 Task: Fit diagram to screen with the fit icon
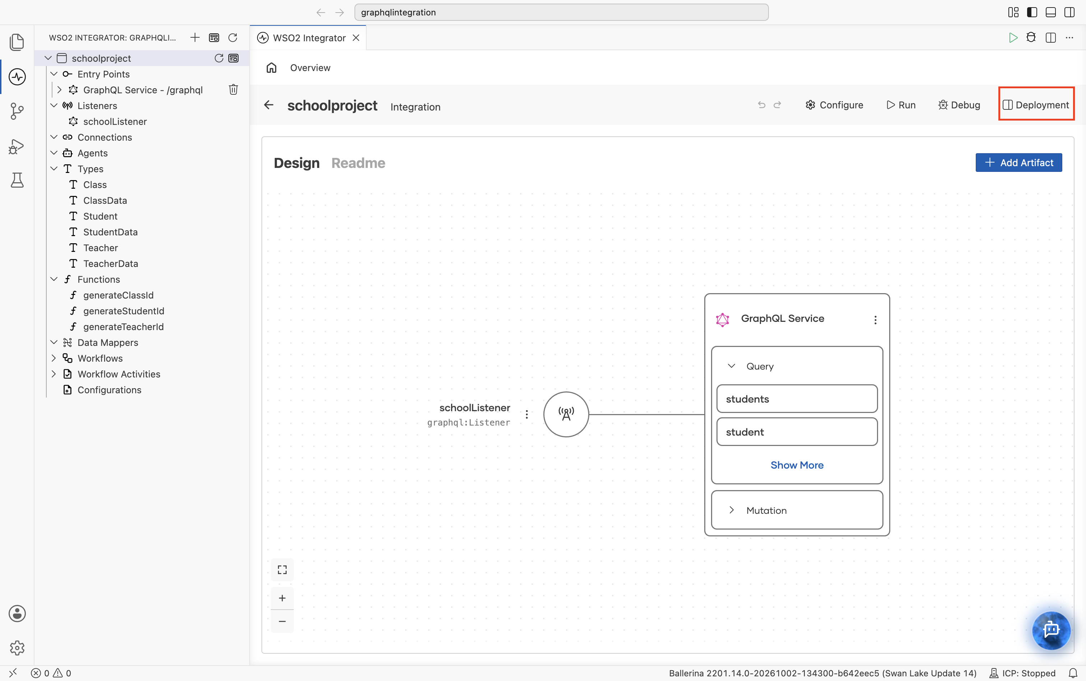282,570
